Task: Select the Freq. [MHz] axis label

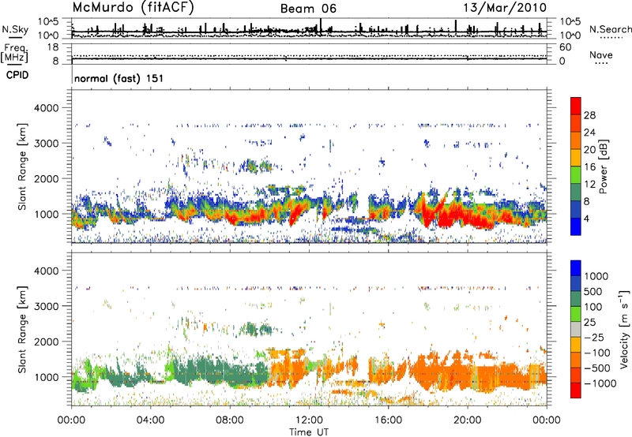Action: point(14,54)
